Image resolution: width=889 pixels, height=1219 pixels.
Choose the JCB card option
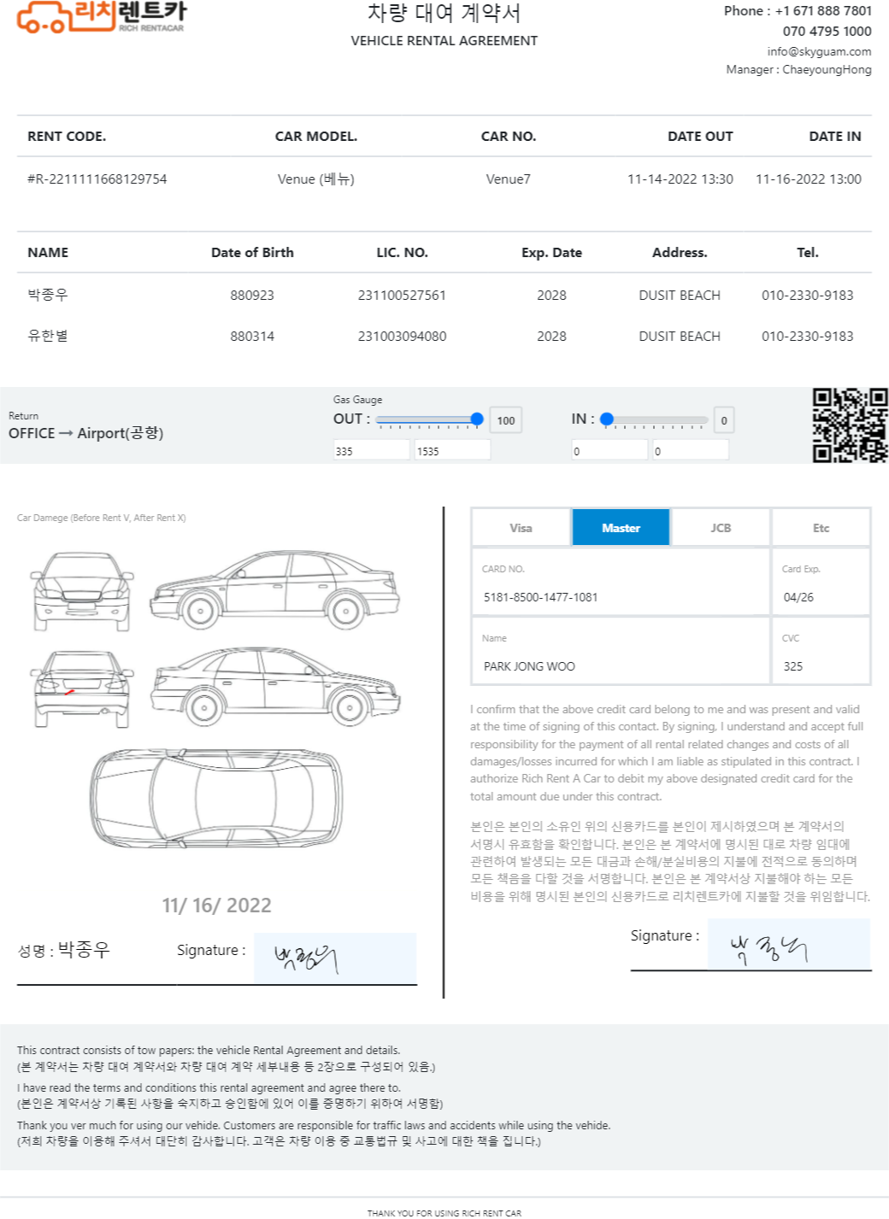721,528
